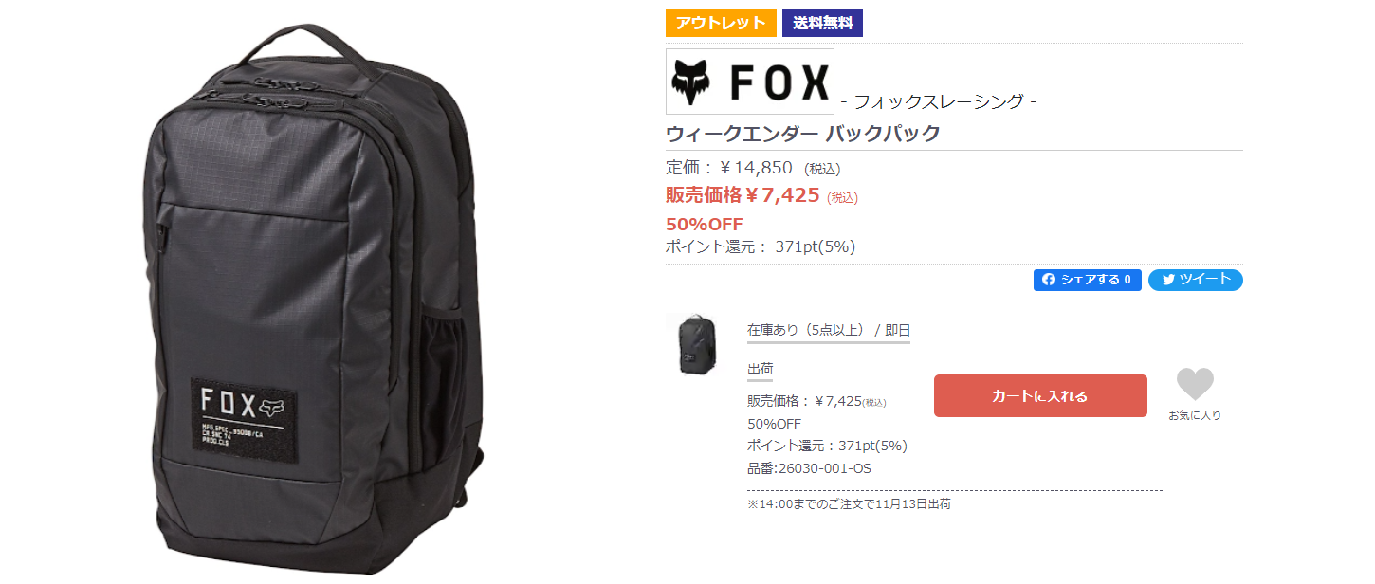Click the orange アウトレット badge
Screen dimensions: 1375x584
[x=721, y=23]
